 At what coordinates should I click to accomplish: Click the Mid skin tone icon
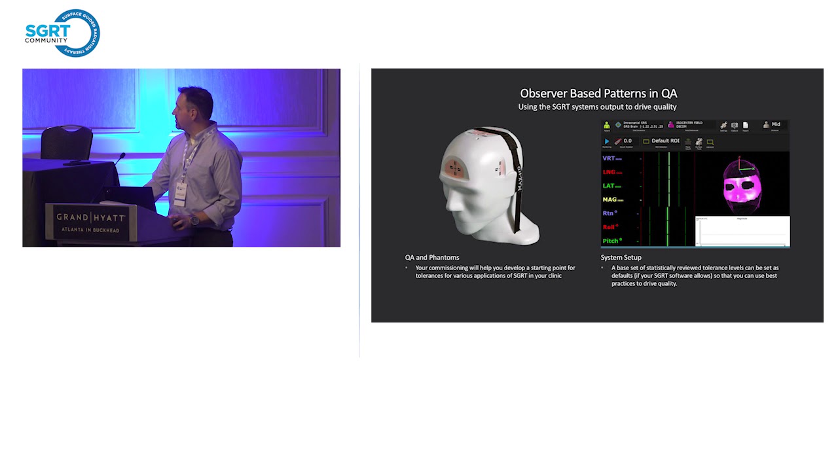[x=766, y=125]
